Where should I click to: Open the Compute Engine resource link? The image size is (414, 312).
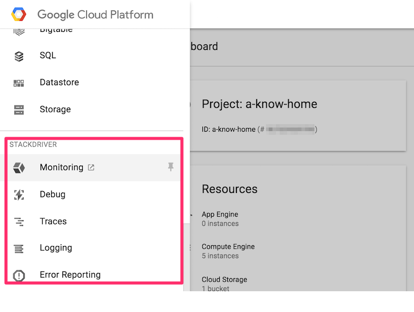click(228, 247)
